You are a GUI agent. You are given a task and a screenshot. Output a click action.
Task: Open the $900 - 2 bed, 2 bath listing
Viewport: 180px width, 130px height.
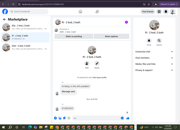pyautogui.click(x=68, y=32)
